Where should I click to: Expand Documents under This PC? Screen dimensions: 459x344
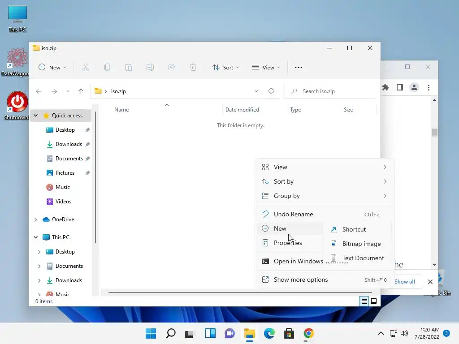pos(39,266)
